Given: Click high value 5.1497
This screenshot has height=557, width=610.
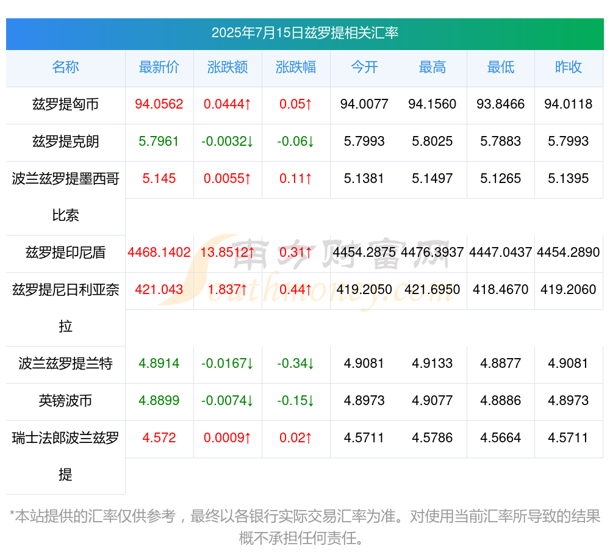Looking at the screenshot, I should pos(432,178).
